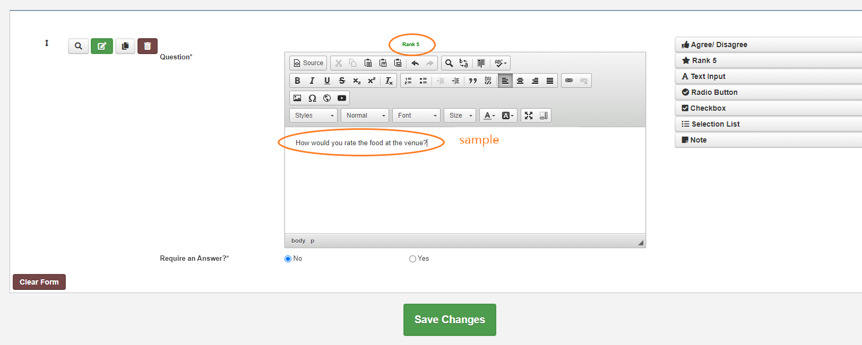This screenshot has width=862, height=345.
Task: Select the Yes radio for Require an Answer
Action: coord(412,259)
